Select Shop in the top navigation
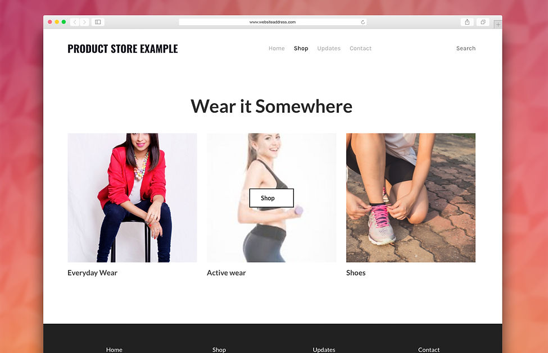The image size is (548, 353). click(x=301, y=48)
